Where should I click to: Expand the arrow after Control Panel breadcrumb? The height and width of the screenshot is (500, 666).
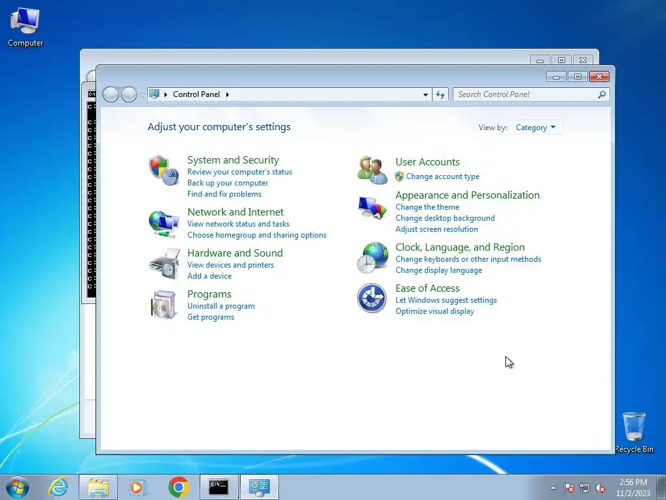[228, 94]
